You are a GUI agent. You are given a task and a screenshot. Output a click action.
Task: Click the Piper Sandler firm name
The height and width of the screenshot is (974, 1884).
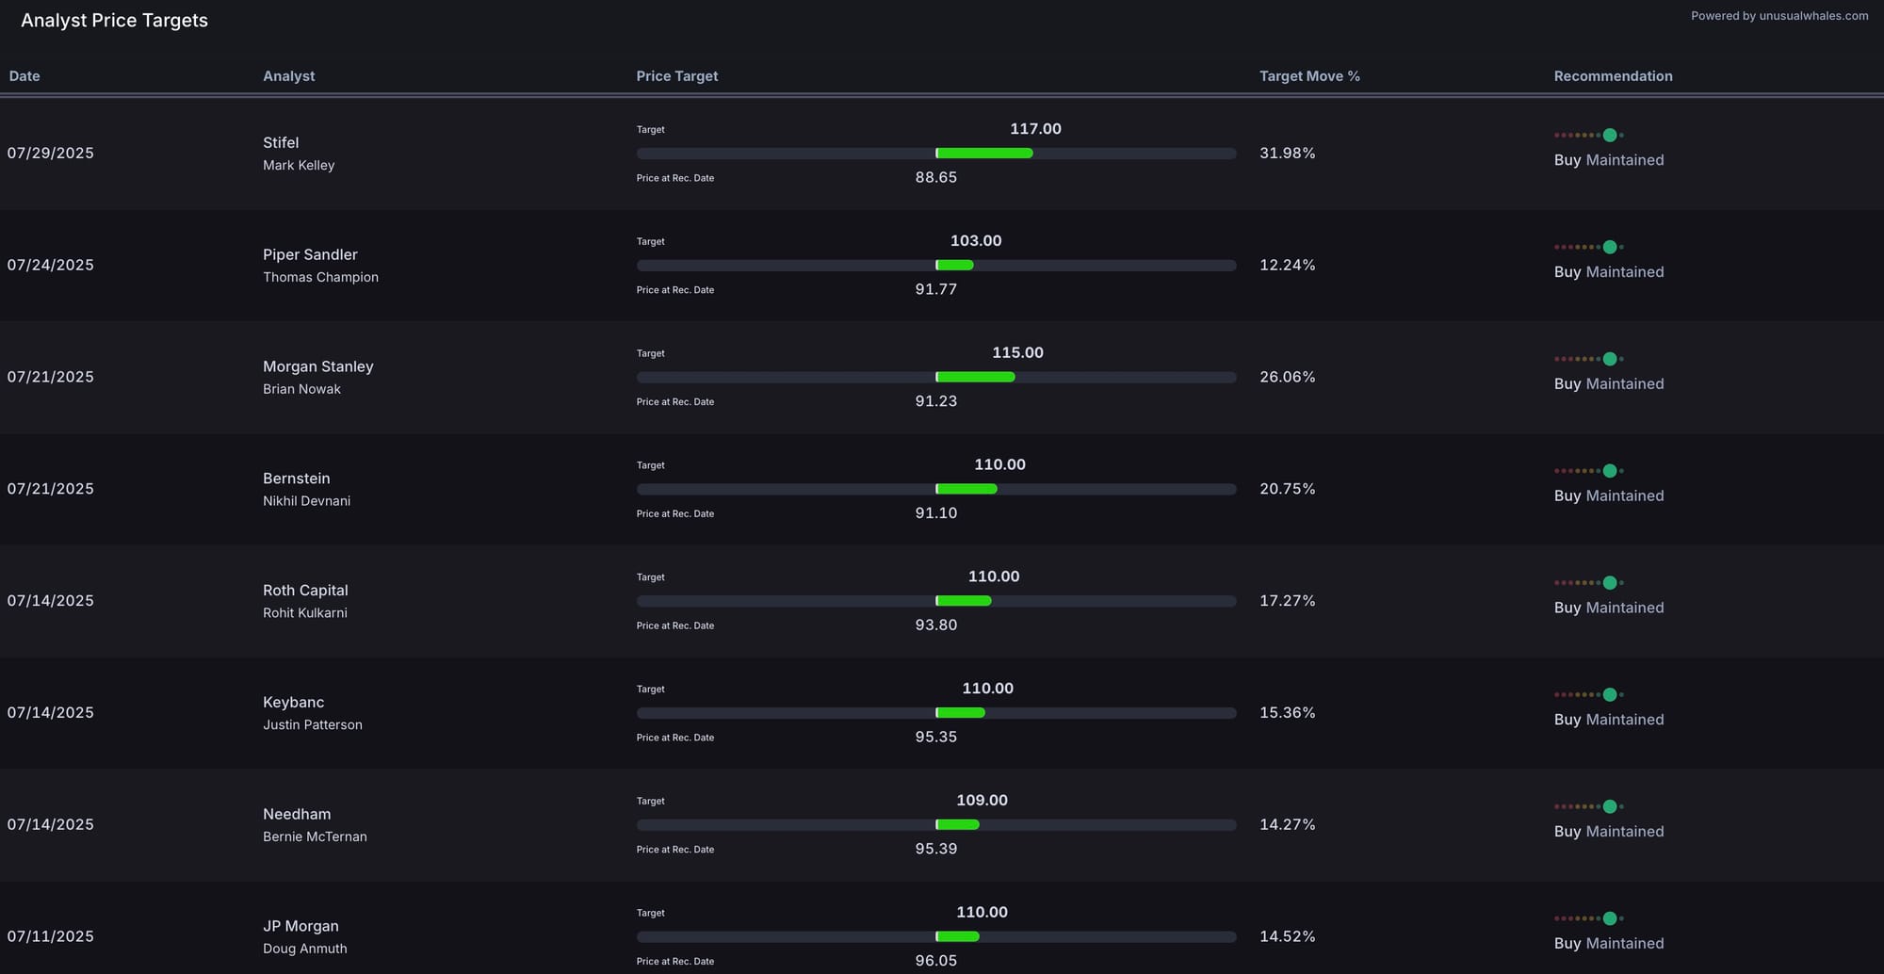point(310,255)
